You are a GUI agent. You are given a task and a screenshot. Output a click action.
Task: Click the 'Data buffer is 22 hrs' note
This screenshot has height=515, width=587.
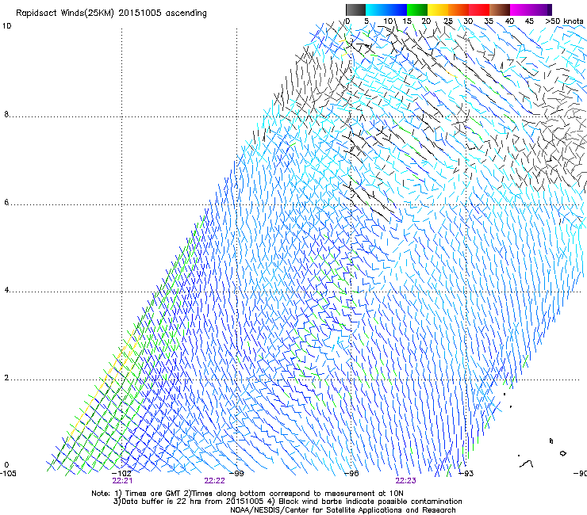point(287,502)
